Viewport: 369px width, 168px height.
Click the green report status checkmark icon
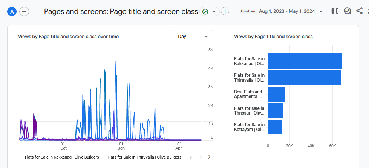coord(205,12)
